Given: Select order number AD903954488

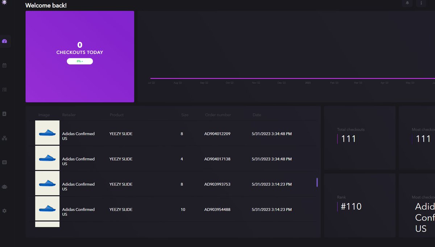Looking at the screenshot, I should (217, 210).
